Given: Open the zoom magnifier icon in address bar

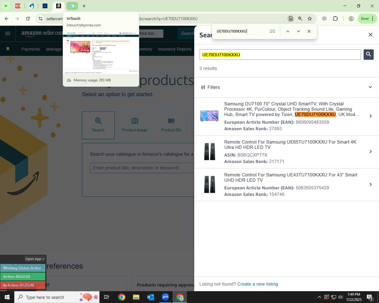Looking at the screenshot, I should point(300,19).
